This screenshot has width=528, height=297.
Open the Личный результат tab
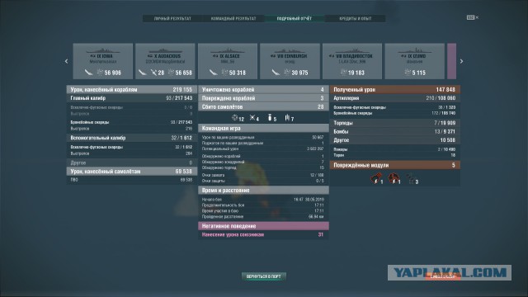click(x=172, y=18)
